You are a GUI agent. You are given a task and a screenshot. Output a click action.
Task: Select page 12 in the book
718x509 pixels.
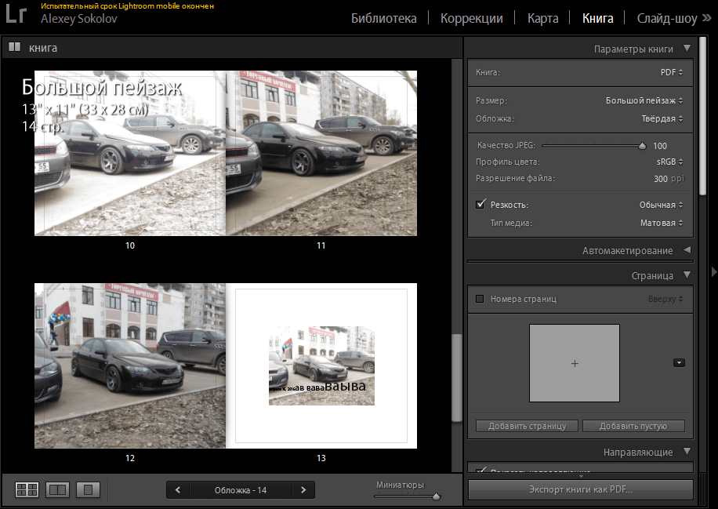tap(130, 365)
